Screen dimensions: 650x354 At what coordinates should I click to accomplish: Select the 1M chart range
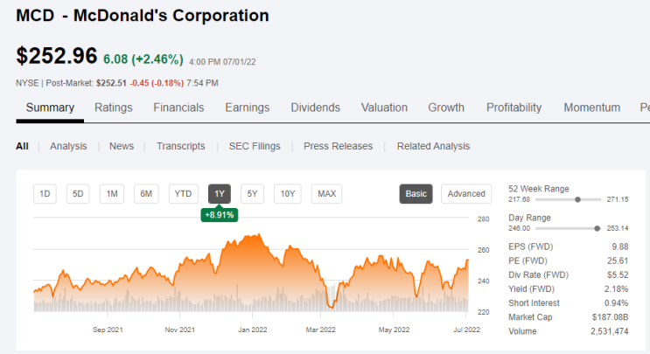coord(112,194)
